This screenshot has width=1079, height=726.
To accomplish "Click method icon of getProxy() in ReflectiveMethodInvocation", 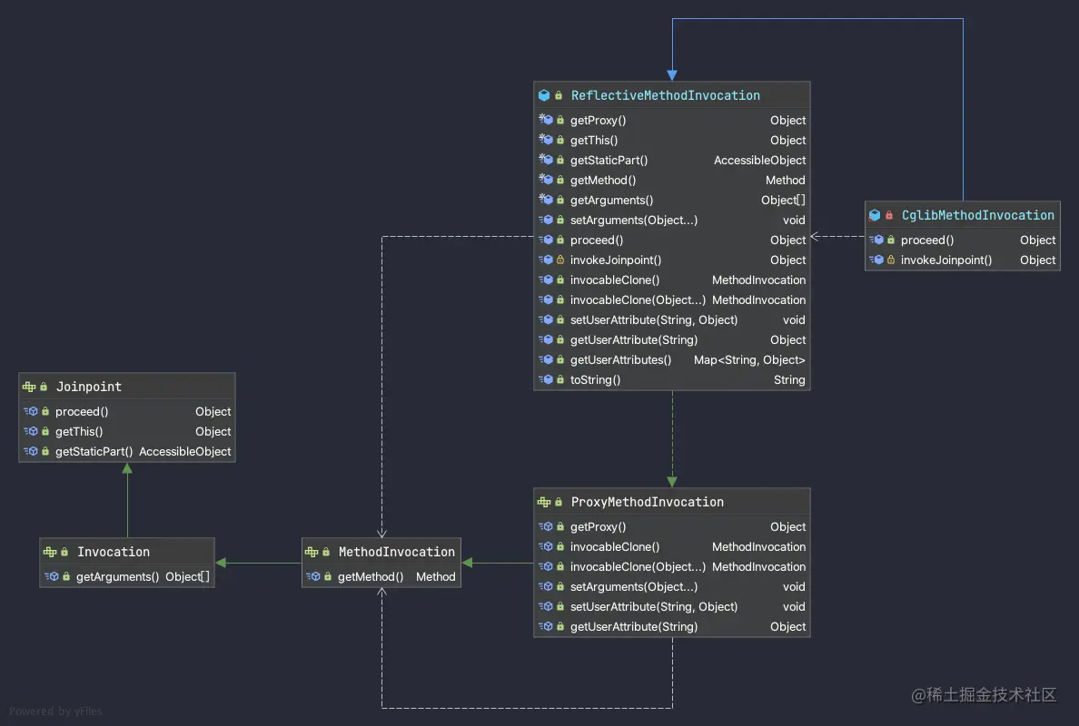I will tap(546, 120).
